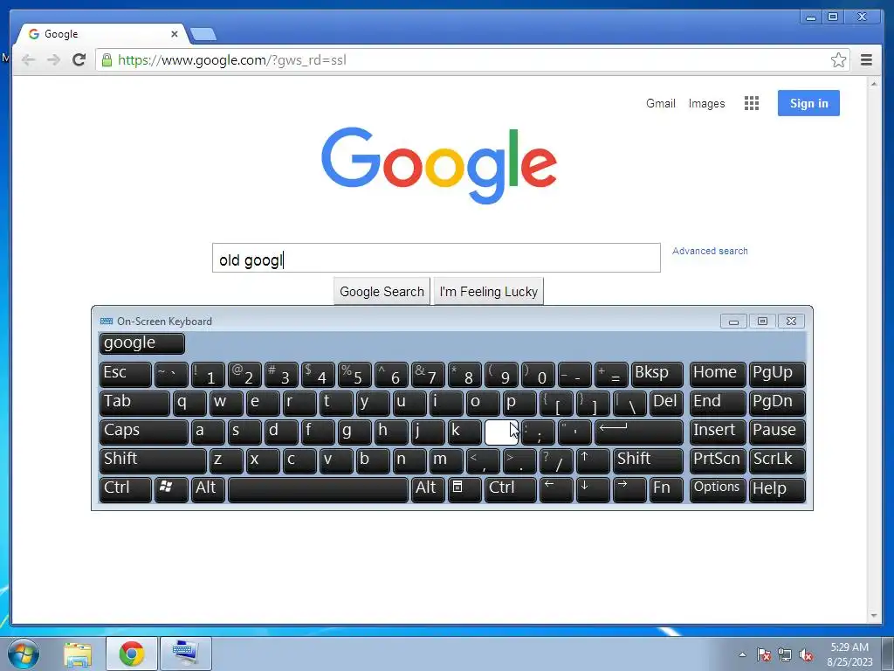Reload the page with the refresh icon
This screenshot has width=894, height=671.
79,60
